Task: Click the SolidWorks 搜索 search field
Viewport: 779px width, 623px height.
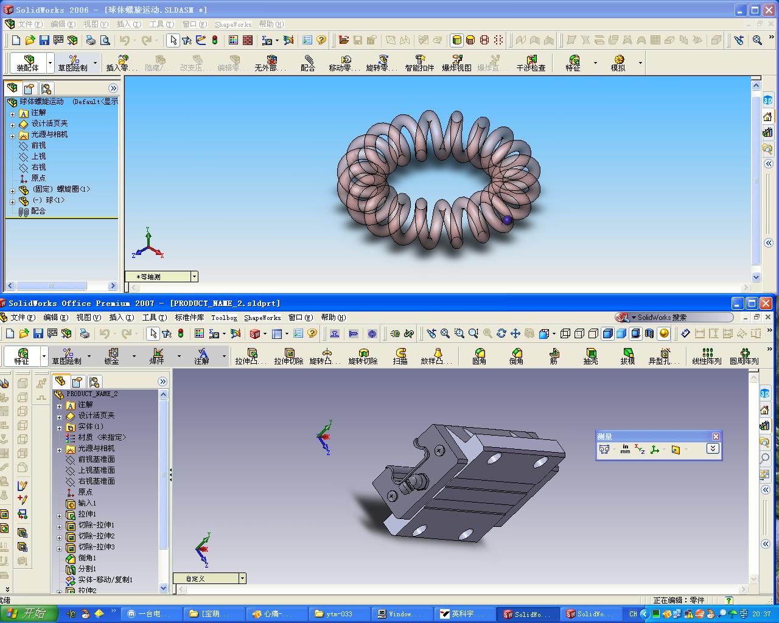Action: click(674, 318)
